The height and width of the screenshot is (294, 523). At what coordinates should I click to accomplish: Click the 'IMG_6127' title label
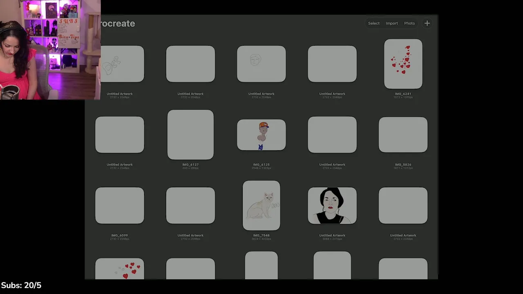tap(190, 165)
